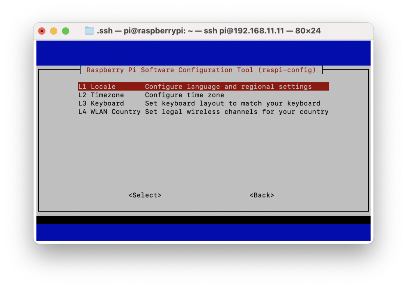
Task: Click 'Set keyboard layout to match your keyboard' text
Action: tap(233, 103)
